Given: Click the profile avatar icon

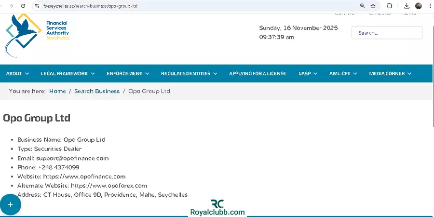Looking at the screenshot, I should point(418,6).
